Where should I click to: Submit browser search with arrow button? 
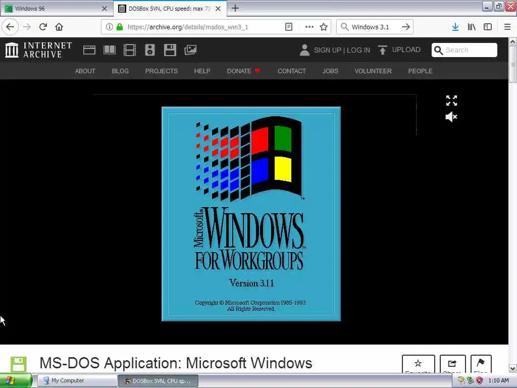[x=406, y=27]
